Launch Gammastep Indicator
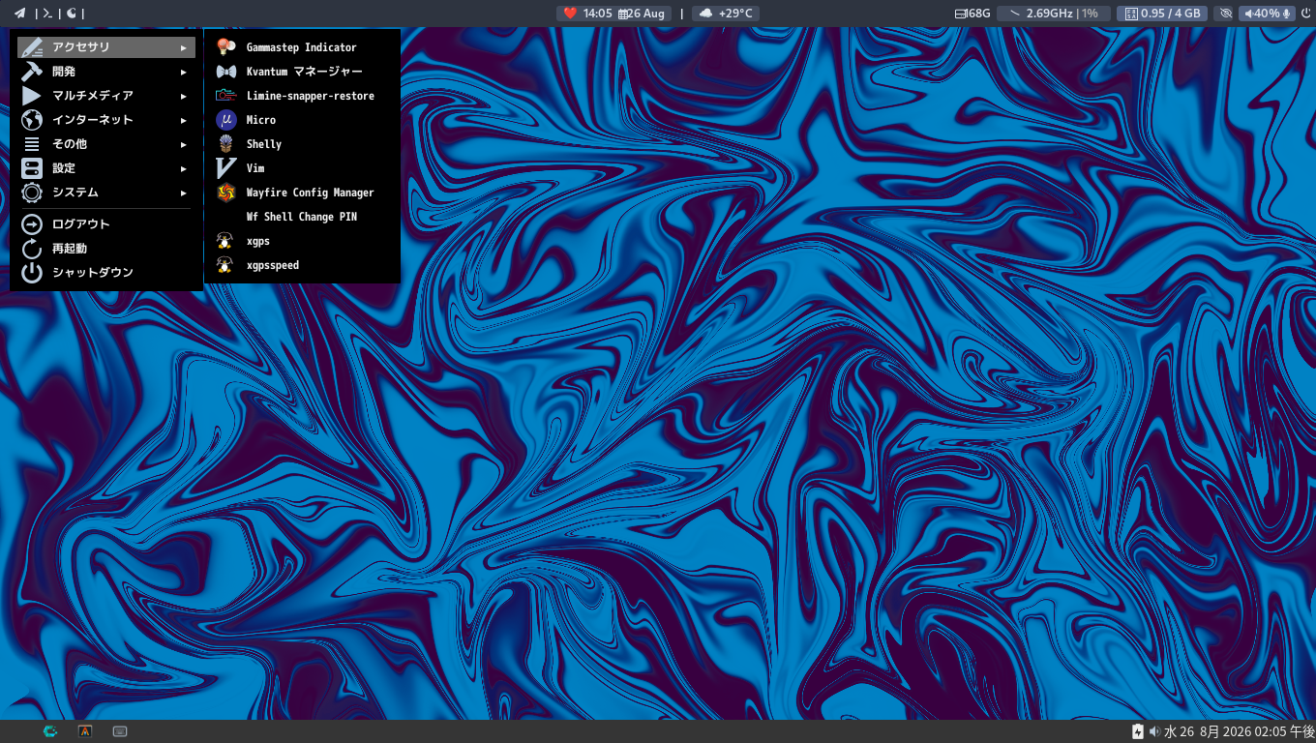 302,47
